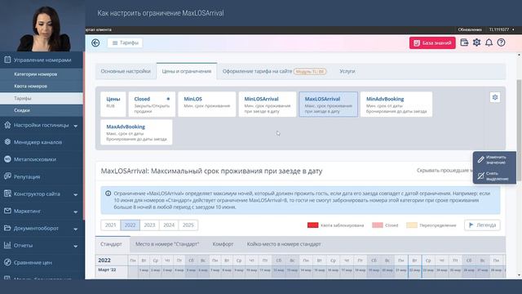This screenshot has width=522, height=294.
Task: Choose year 2023
Action: click(149, 225)
